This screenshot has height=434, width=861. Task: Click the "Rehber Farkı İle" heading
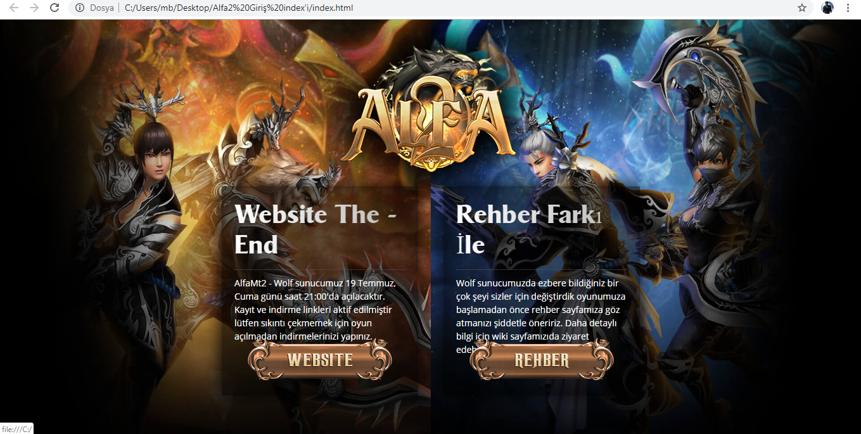pos(529,229)
